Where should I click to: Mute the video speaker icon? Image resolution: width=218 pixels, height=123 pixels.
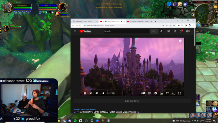[97, 93]
